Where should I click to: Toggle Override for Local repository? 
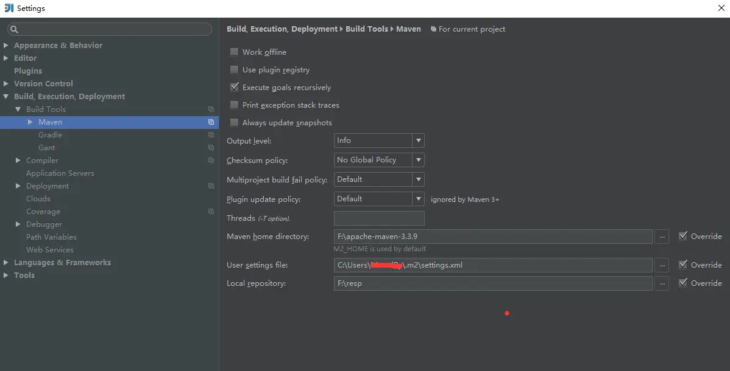click(683, 283)
